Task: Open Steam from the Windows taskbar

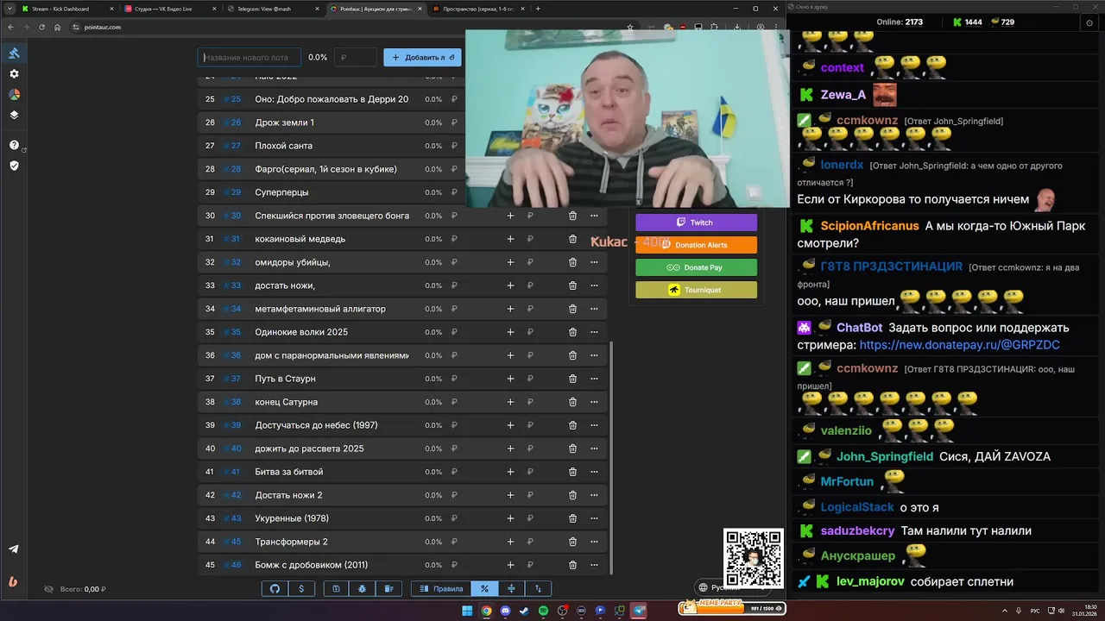Action: (523, 611)
